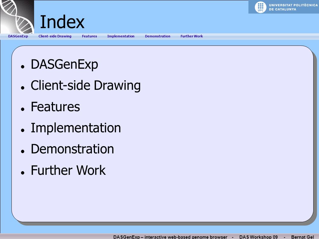The width and height of the screenshot is (319, 239).
Task: Click the UPC university logo icon
Action: coord(261,7)
